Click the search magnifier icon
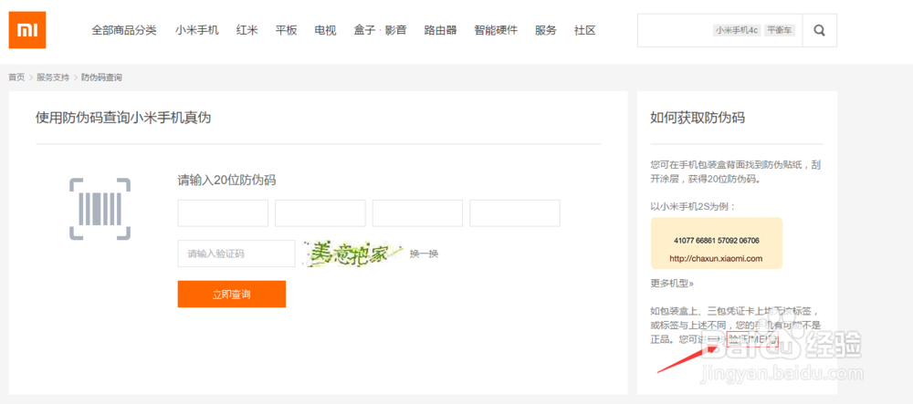The image size is (913, 404). [x=819, y=30]
